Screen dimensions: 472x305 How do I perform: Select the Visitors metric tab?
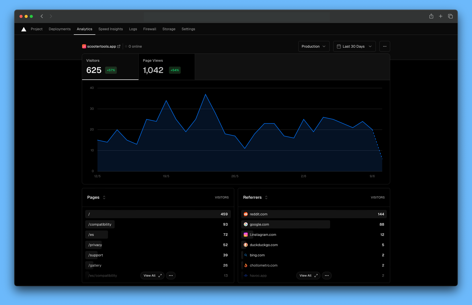[110, 67]
